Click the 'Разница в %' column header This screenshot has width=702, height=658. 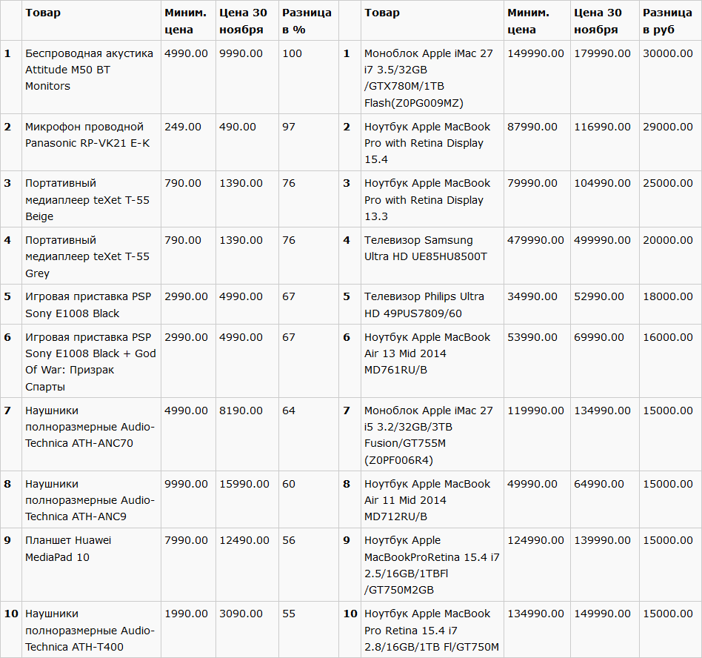click(309, 21)
